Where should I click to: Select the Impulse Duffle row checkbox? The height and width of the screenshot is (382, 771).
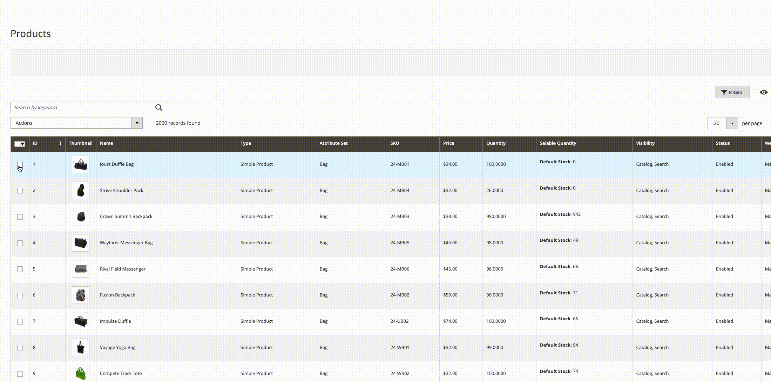(x=20, y=321)
